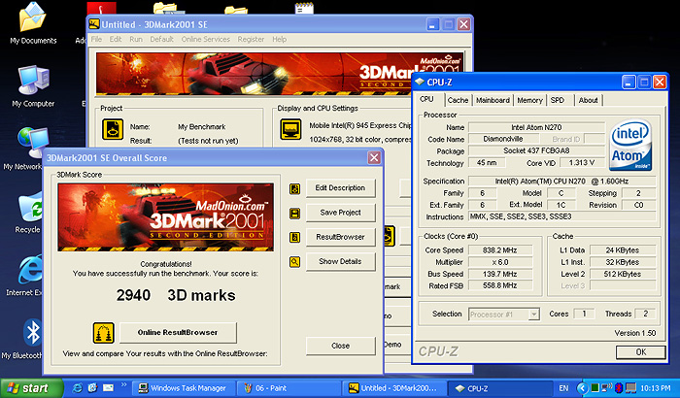This screenshot has height=398, width=680.
Task: Click the taskbar clock 10:13 PM
Action: click(x=656, y=388)
